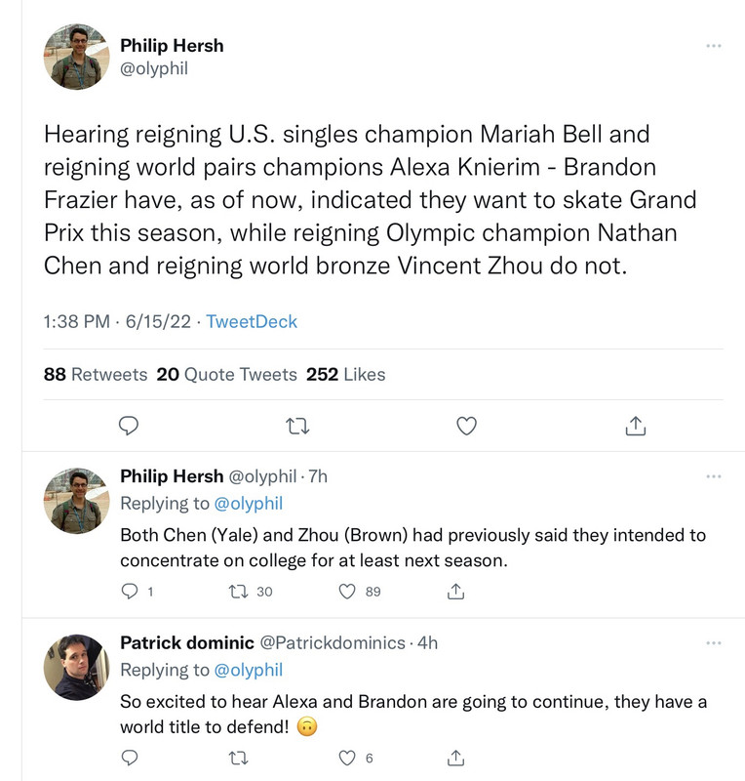Retweet the reply with 30 retweets

pyautogui.click(x=238, y=592)
